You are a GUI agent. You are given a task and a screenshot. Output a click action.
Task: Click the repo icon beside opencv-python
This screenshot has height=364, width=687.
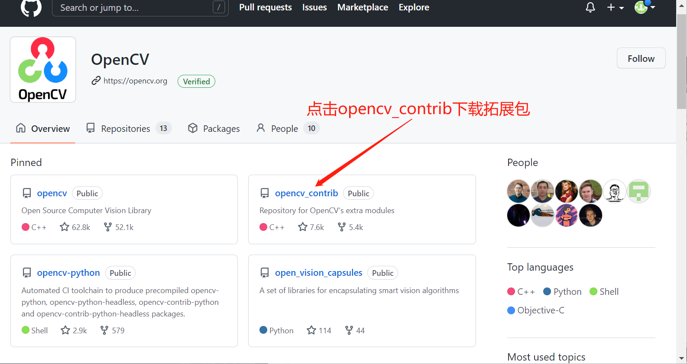[x=27, y=273]
